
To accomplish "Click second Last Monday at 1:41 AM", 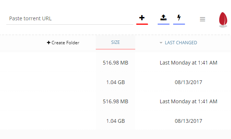I will click(x=188, y=101).
